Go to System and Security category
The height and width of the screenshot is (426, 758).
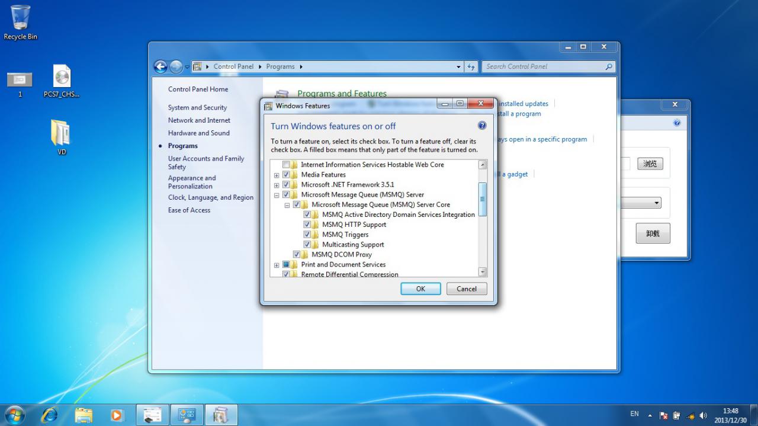click(x=197, y=108)
